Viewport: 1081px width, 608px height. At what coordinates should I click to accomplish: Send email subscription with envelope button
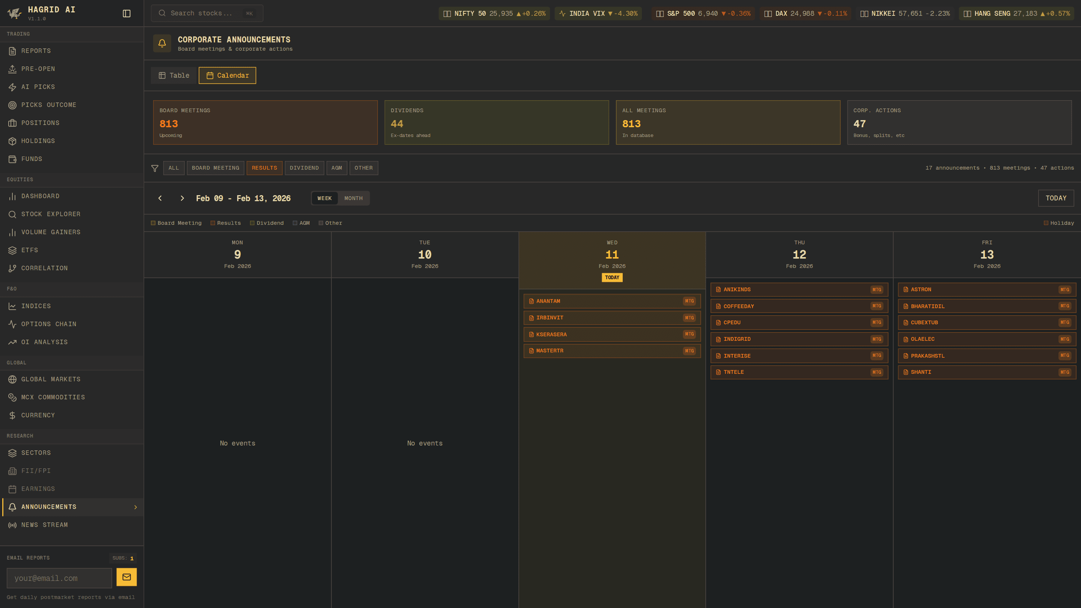(x=126, y=577)
